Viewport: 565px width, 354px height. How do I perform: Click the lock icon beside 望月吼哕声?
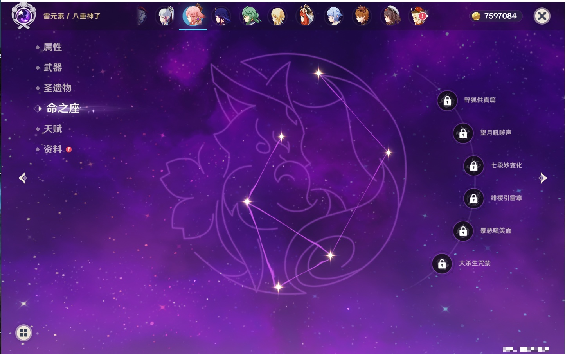pyautogui.click(x=463, y=133)
